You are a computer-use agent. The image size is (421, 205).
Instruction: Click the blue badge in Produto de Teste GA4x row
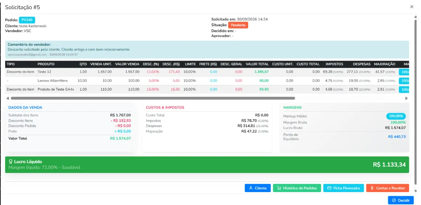(404, 89)
